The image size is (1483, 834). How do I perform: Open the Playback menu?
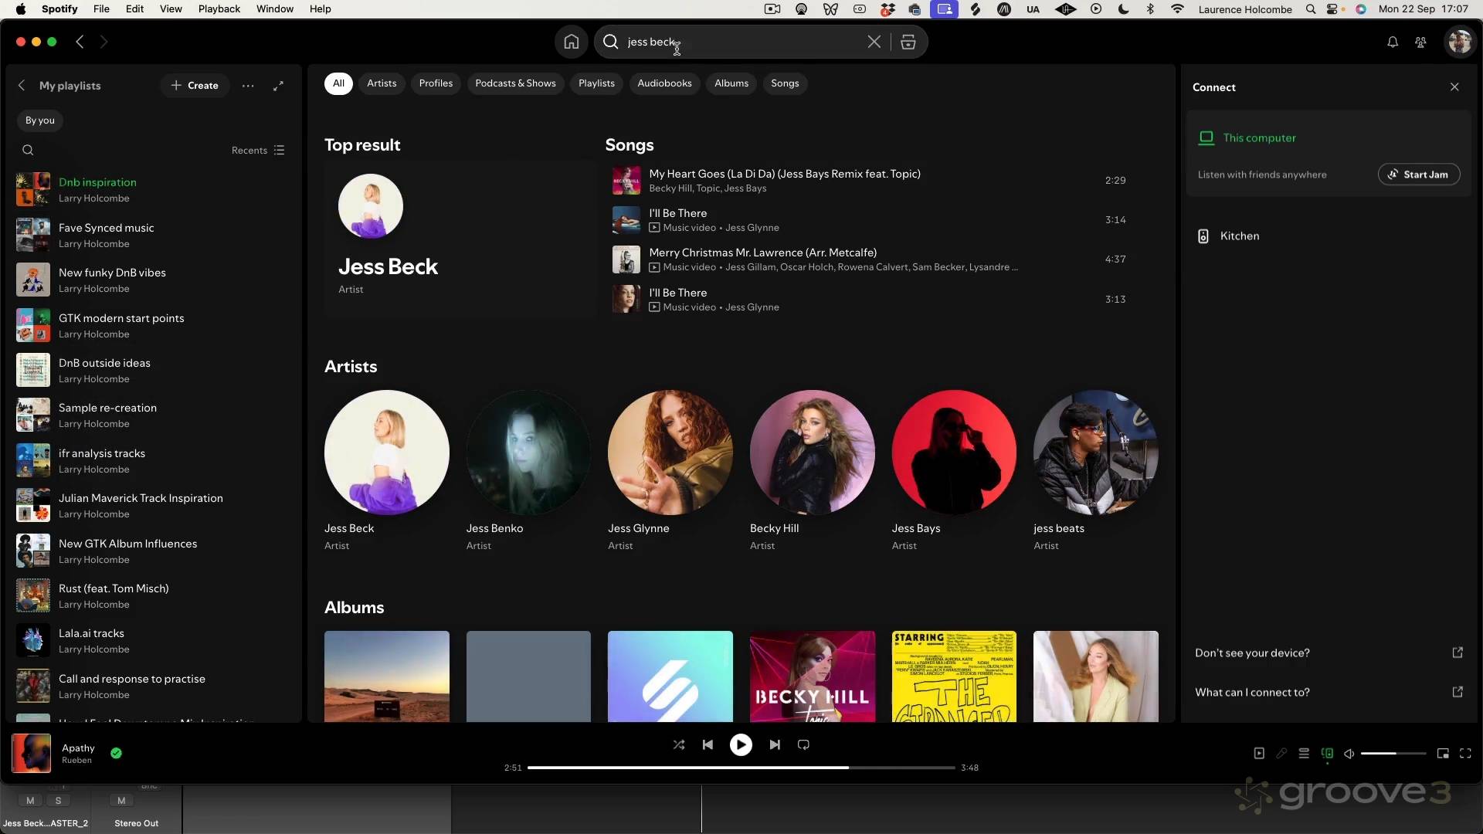(219, 9)
